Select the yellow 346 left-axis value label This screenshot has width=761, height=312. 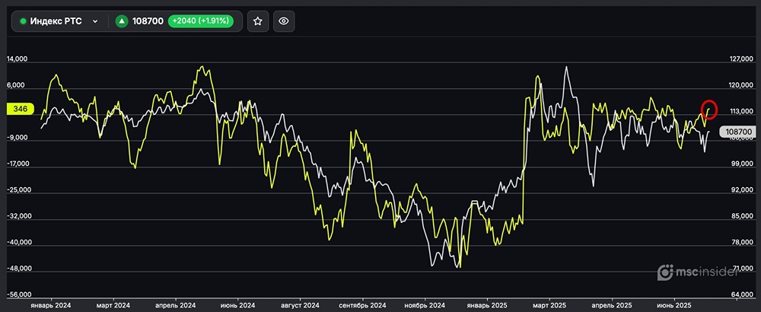[x=21, y=109]
